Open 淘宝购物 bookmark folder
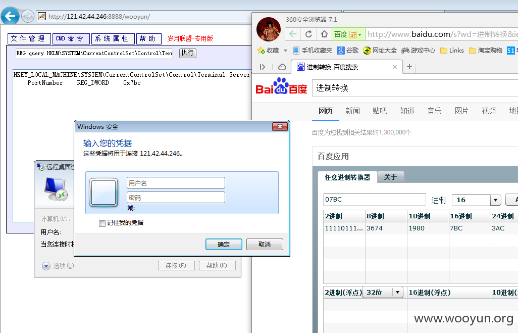 click(485, 50)
